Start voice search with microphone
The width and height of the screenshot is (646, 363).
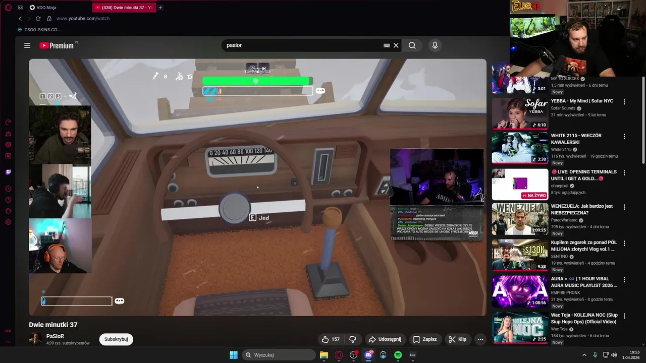(435, 45)
